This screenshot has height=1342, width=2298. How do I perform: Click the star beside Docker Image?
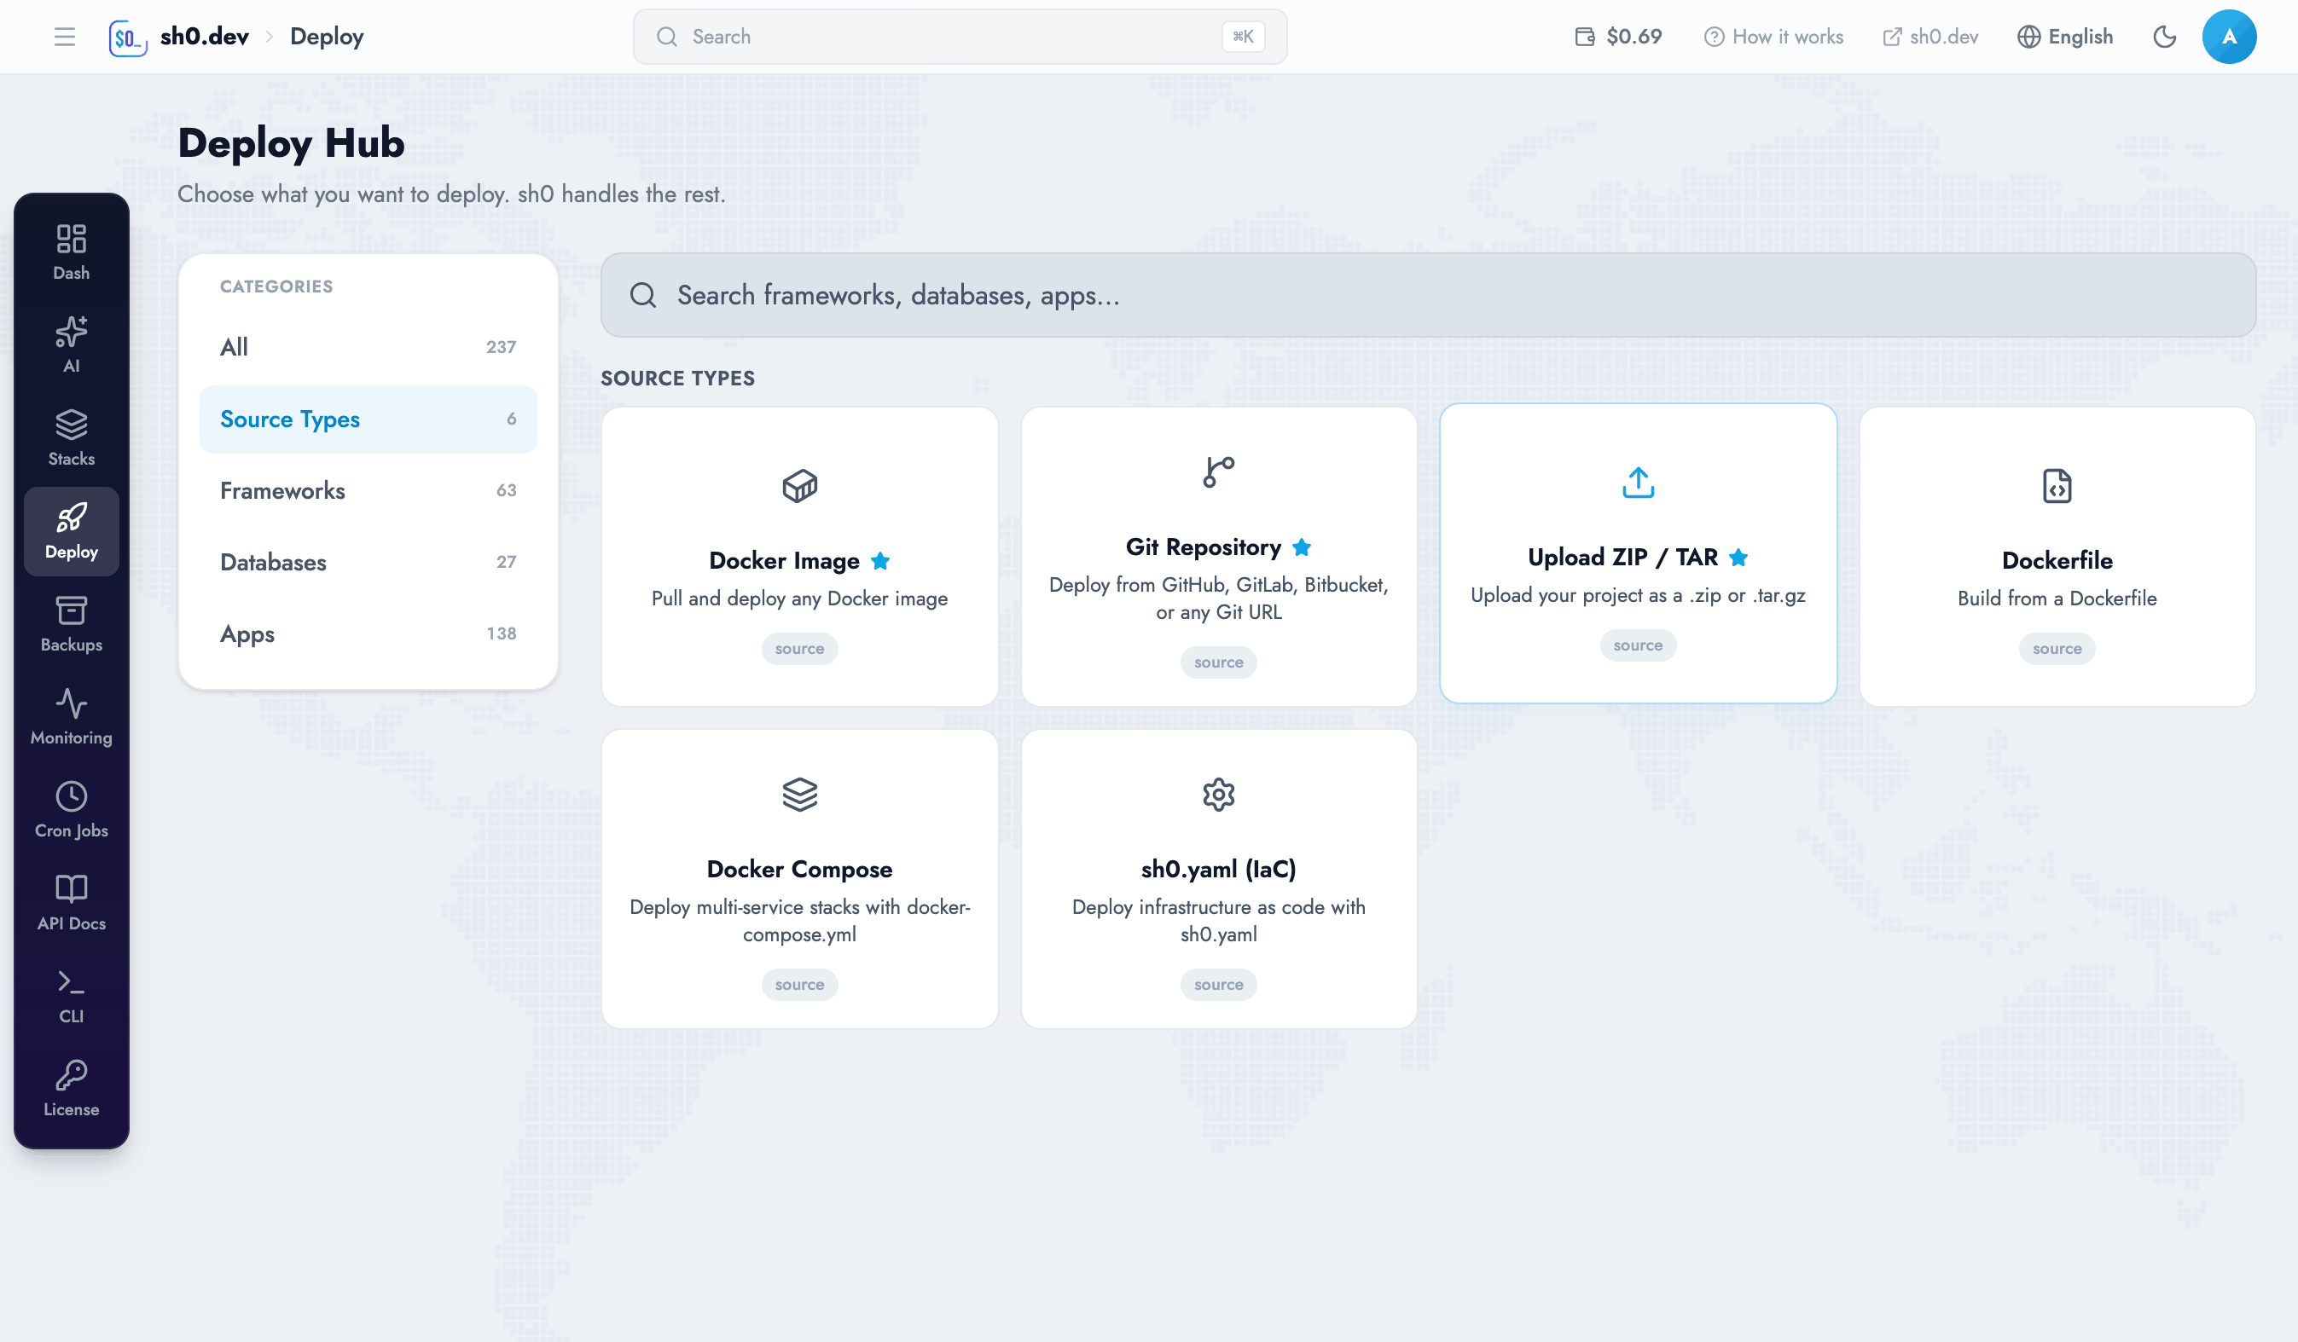[x=880, y=561]
